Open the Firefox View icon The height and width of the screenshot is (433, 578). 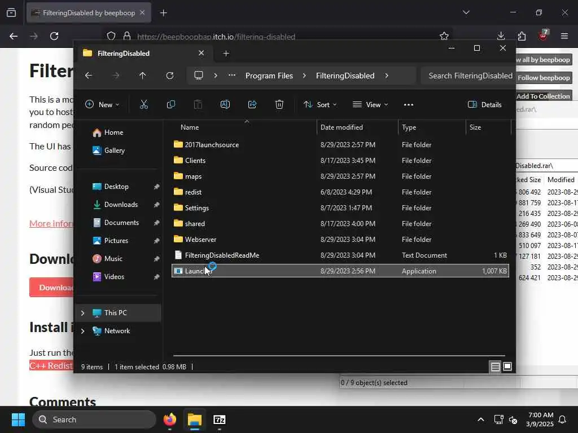pos(11,13)
